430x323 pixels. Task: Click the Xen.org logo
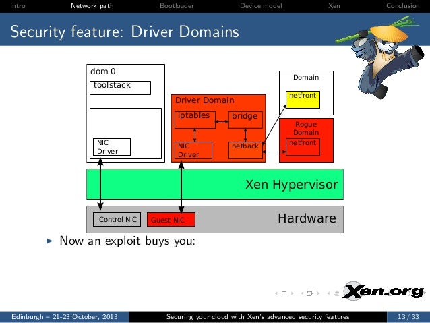click(383, 291)
